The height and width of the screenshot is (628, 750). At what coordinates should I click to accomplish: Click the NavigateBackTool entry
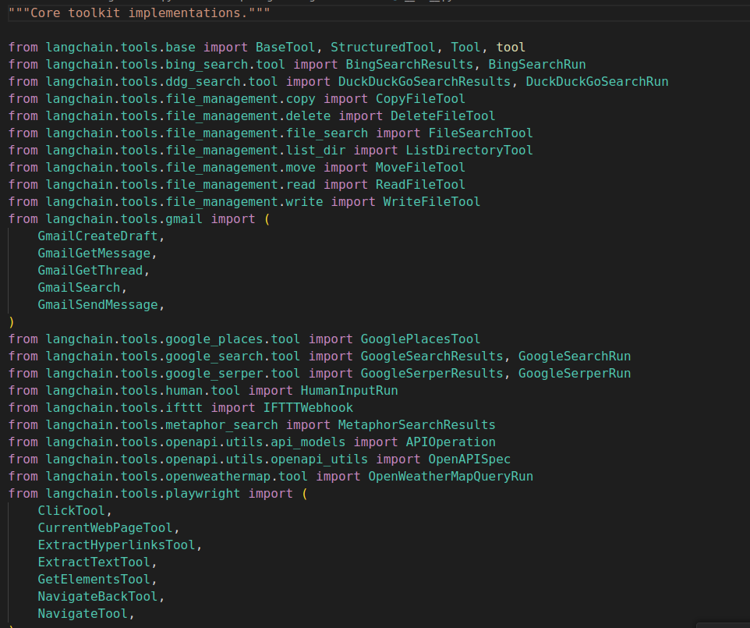pos(97,597)
